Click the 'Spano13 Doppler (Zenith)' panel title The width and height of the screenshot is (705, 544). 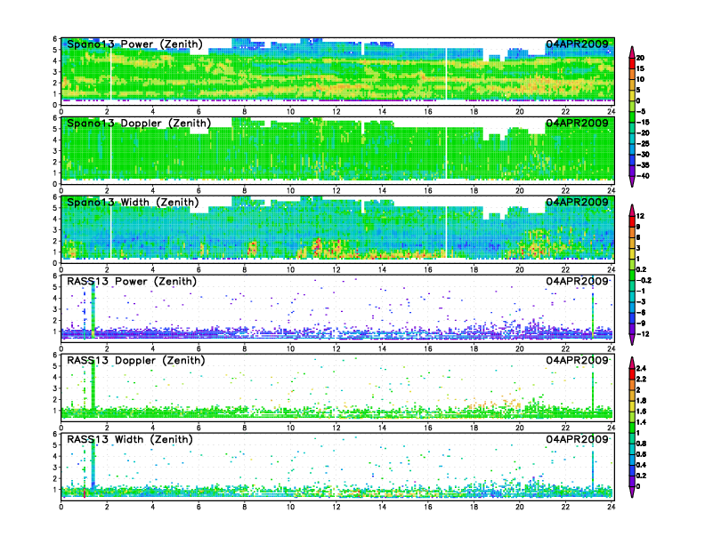coord(139,123)
